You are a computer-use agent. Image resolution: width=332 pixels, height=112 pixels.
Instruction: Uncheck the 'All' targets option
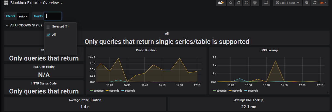coord(48,35)
